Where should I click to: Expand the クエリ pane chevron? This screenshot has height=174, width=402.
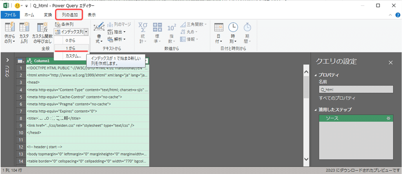click(8, 60)
